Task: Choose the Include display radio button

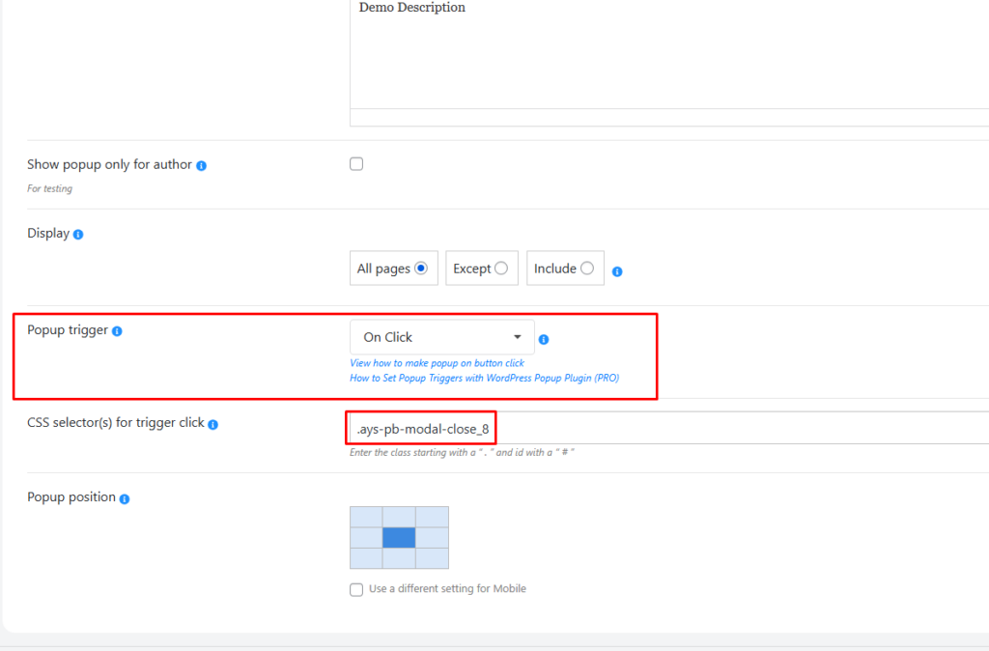Action: point(587,269)
